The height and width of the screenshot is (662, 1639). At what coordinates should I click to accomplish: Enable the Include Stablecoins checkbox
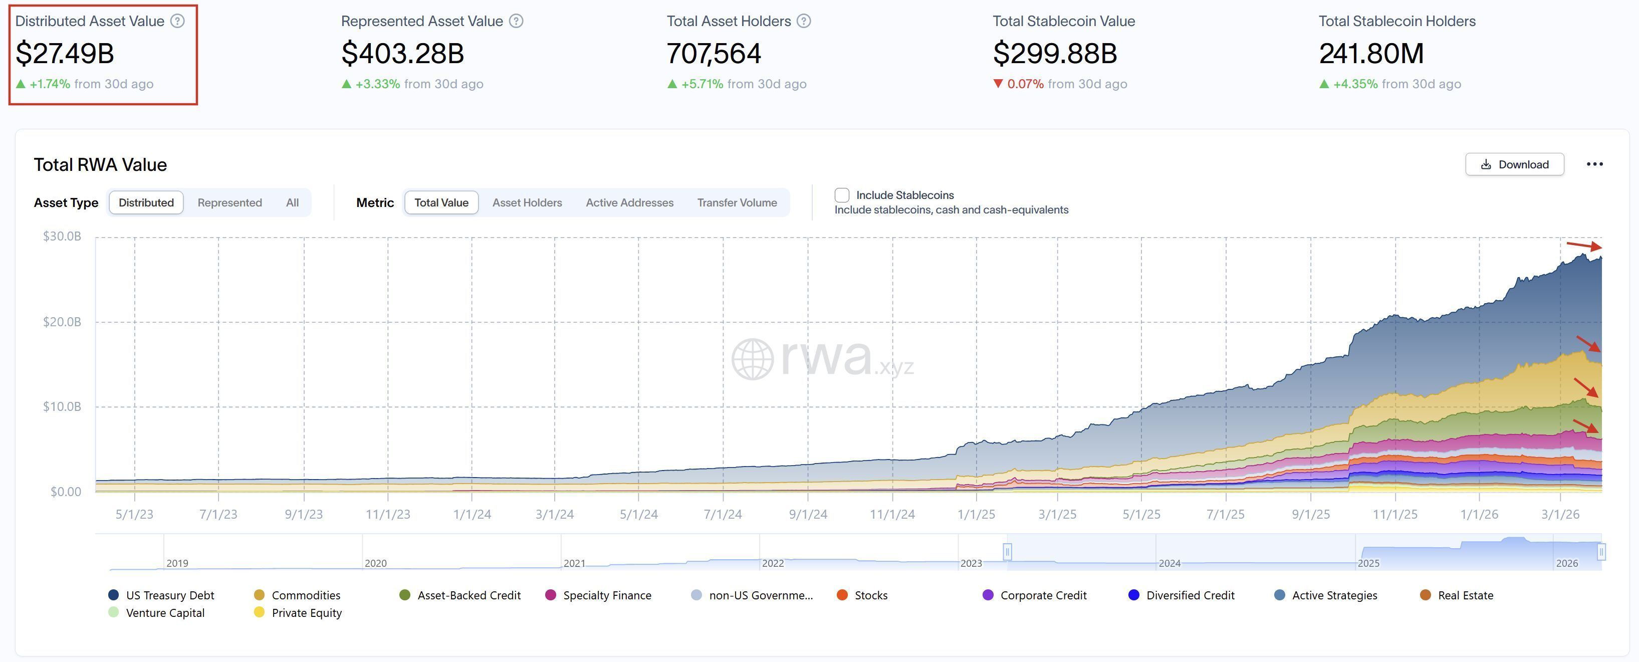click(842, 195)
